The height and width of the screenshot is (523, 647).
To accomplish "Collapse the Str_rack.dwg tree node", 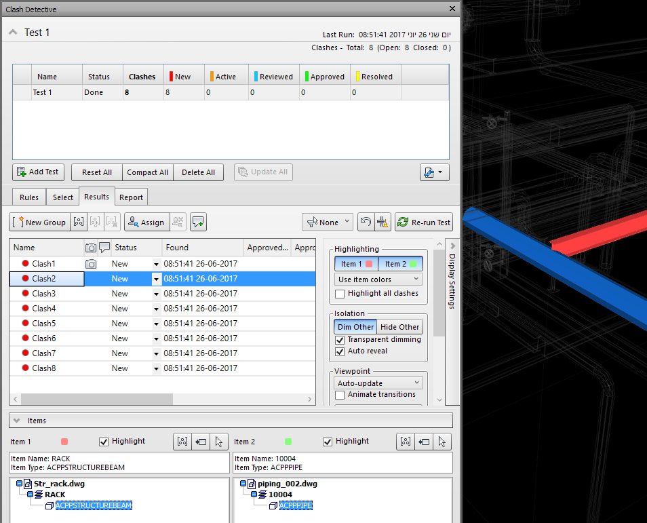I will pos(20,484).
